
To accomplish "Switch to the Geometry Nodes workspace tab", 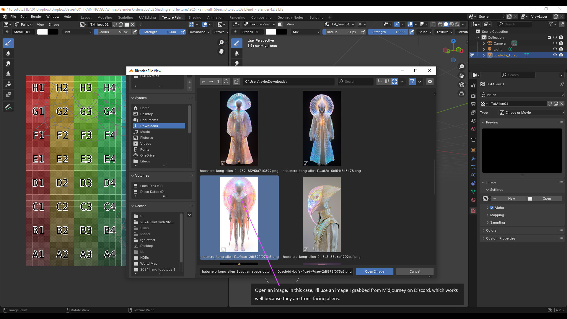I will point(290,17).
